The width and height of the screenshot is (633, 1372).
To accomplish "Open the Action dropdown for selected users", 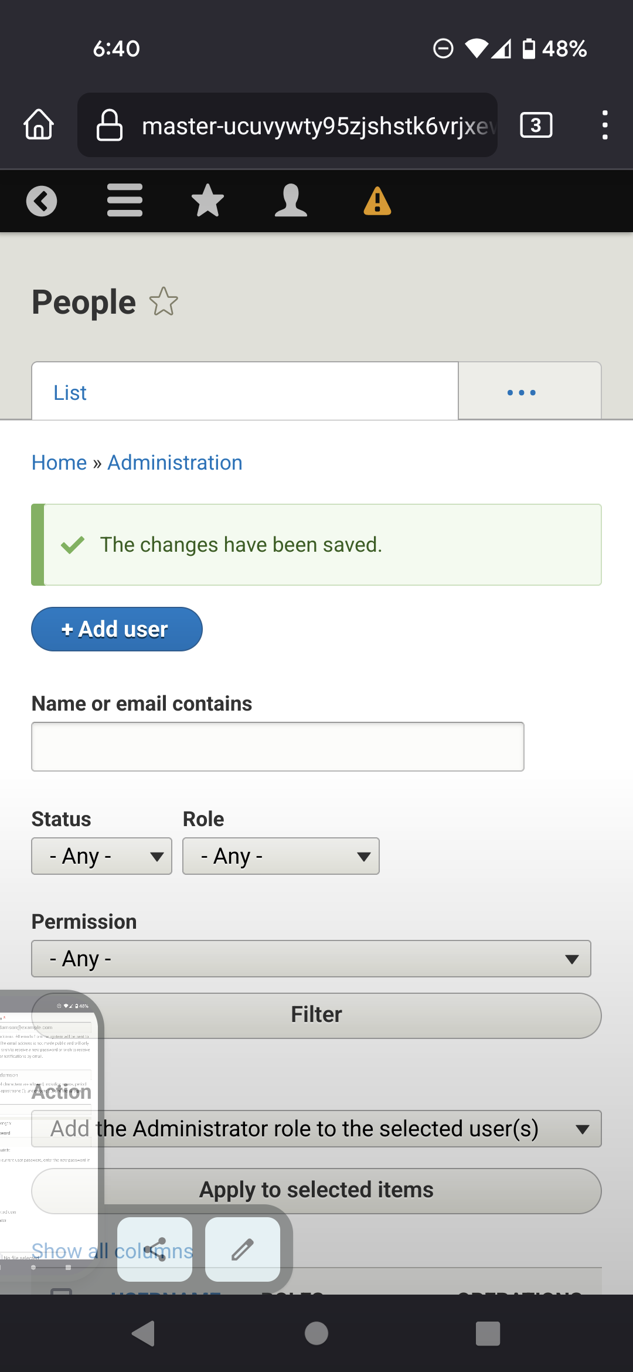I will pyautogui.click(x=316, y=1129).
